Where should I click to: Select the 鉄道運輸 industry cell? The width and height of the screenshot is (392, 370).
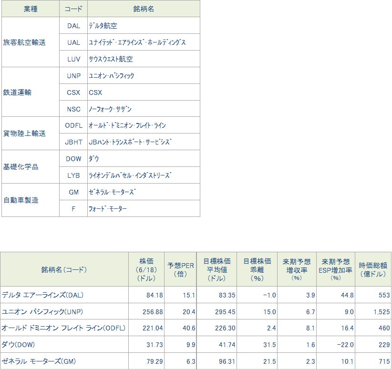click(31, 92)
